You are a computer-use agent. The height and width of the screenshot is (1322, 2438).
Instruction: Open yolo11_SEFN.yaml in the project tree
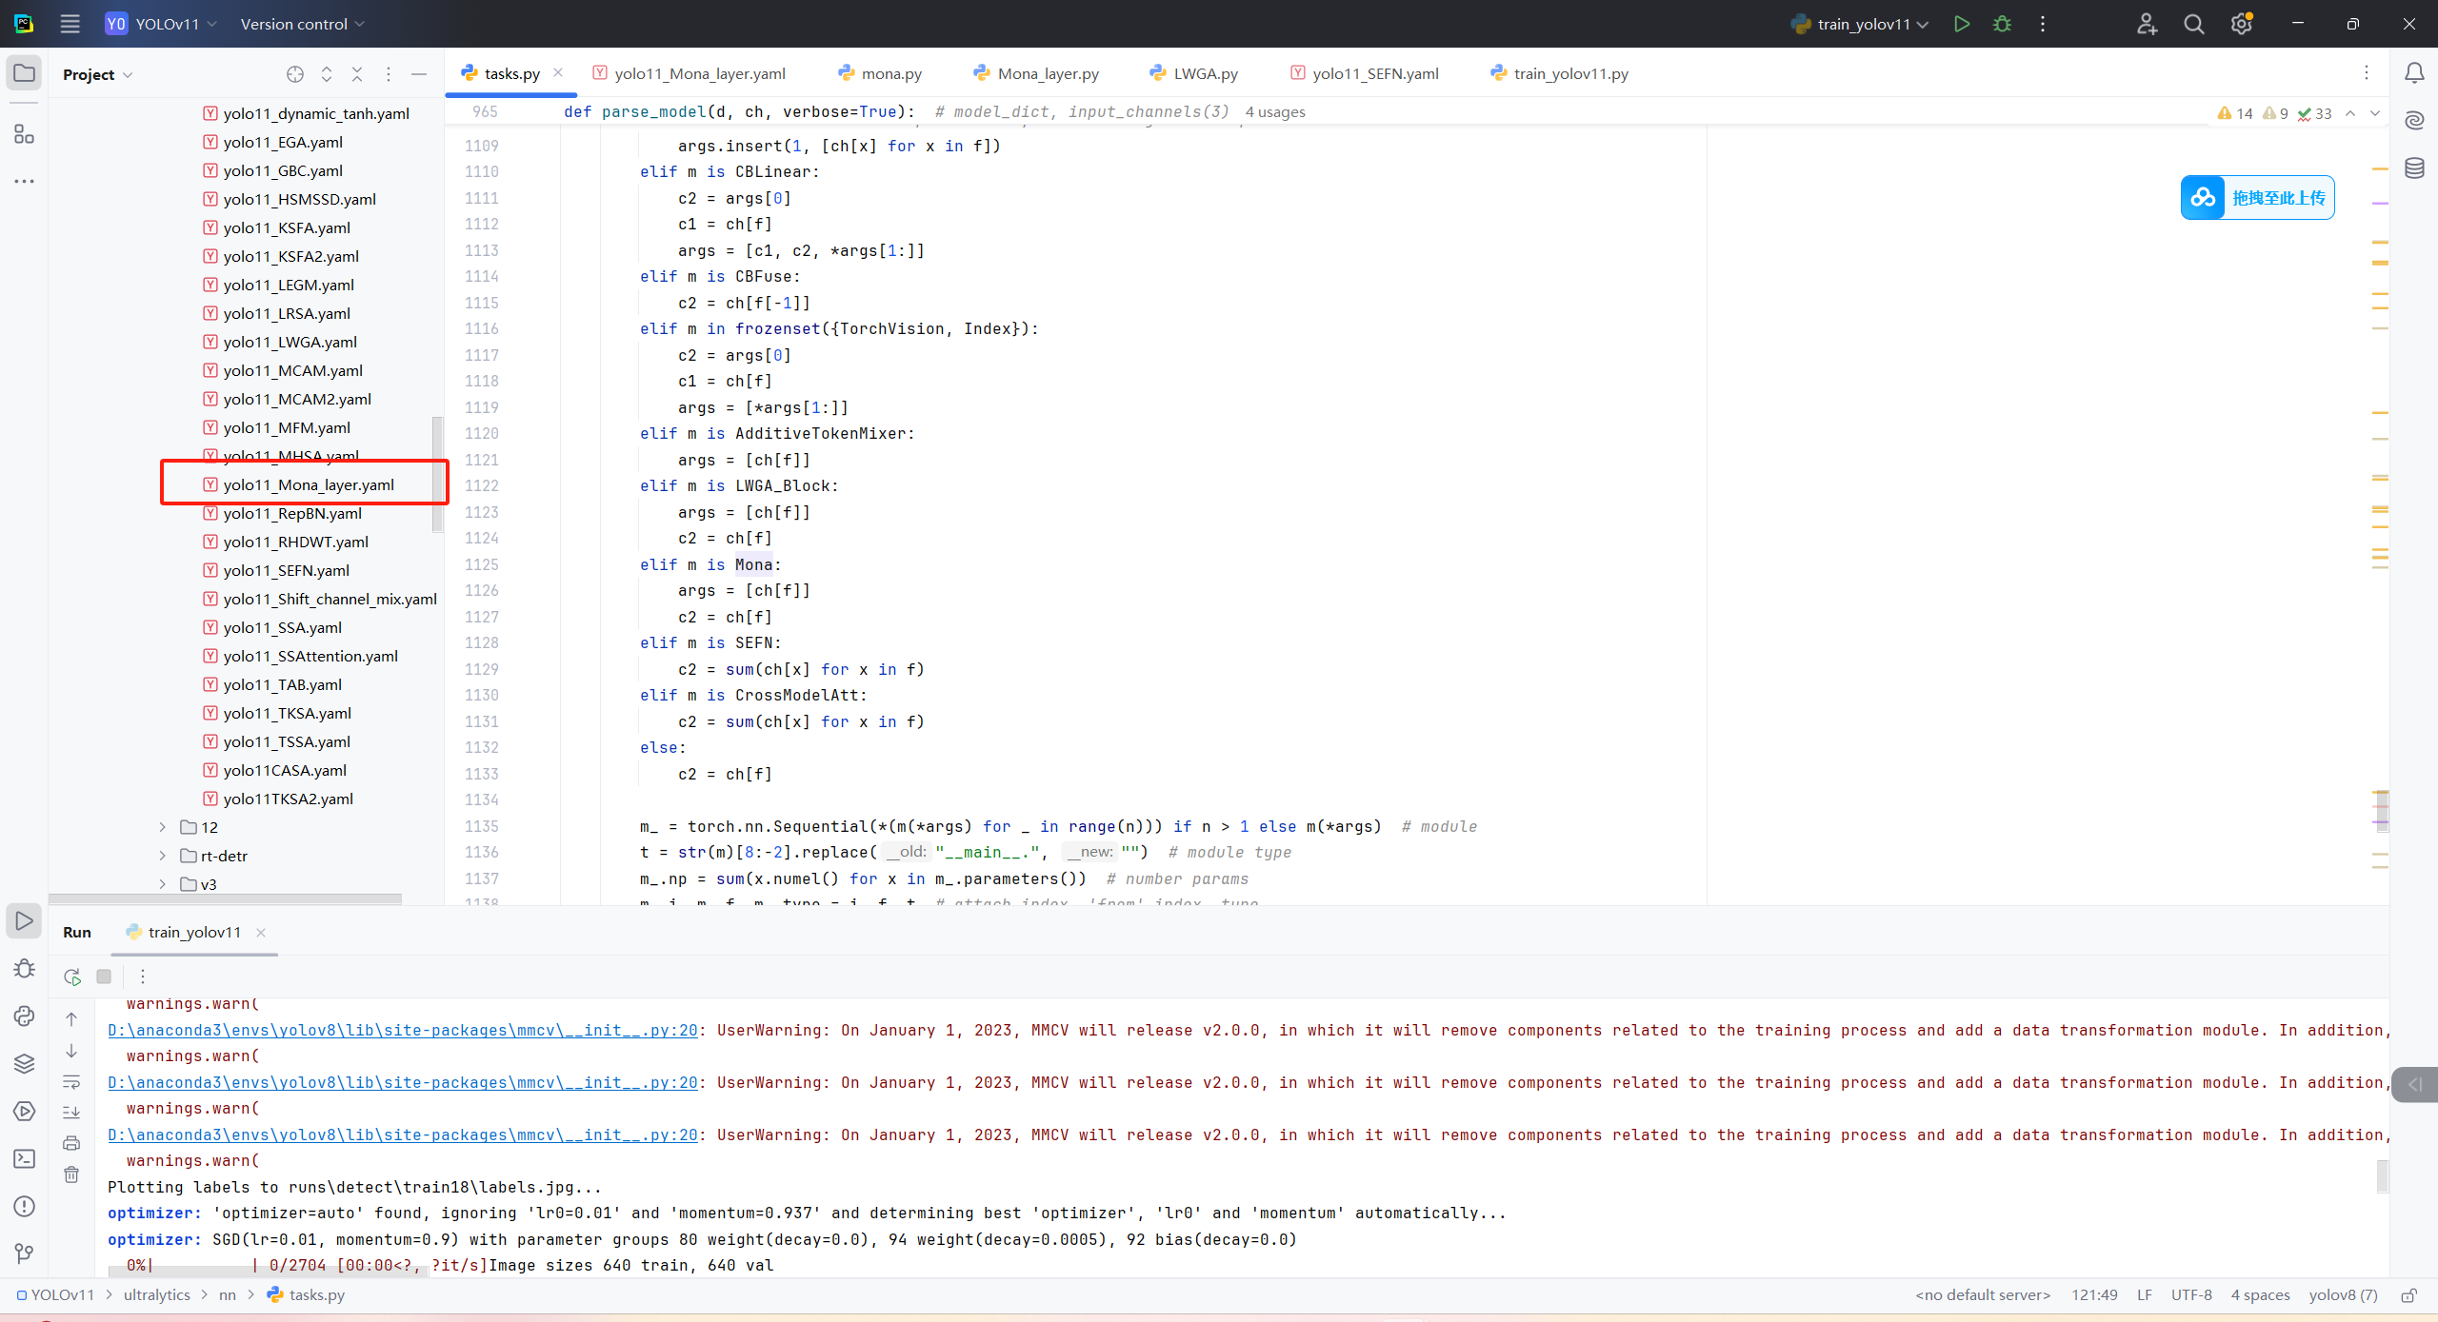pos(286,570)
